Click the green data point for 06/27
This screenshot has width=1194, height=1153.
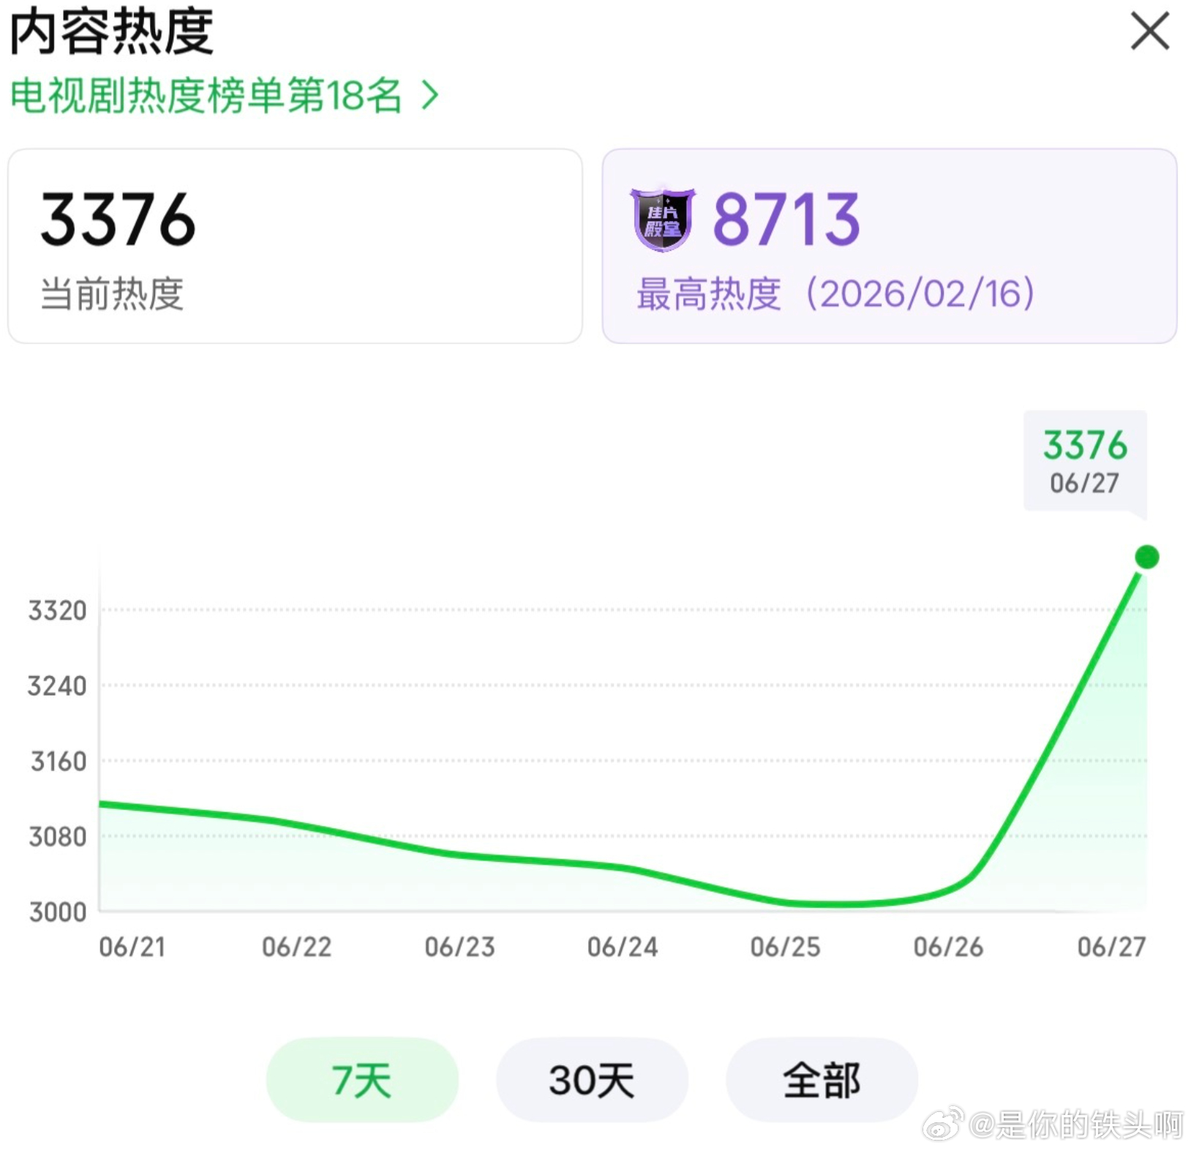click(x=1146, y=557)
